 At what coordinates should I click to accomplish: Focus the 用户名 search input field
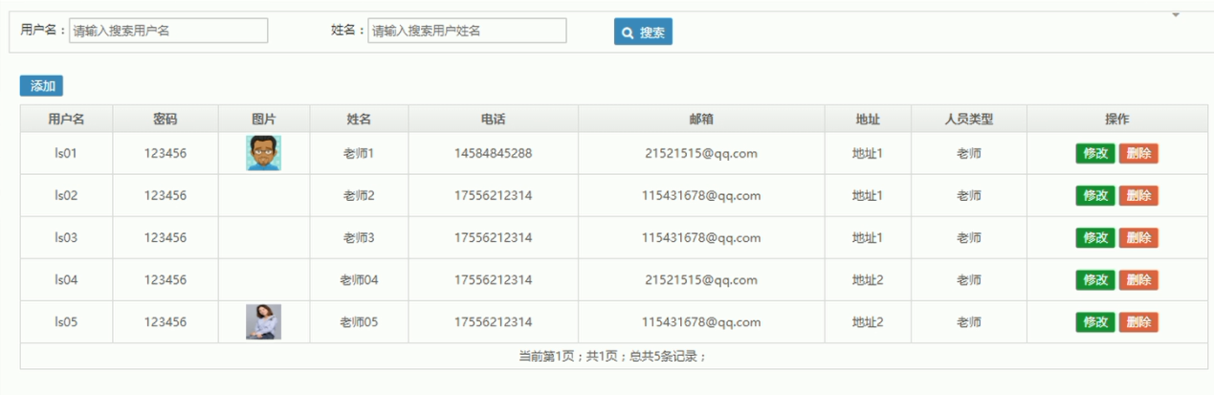168,31
